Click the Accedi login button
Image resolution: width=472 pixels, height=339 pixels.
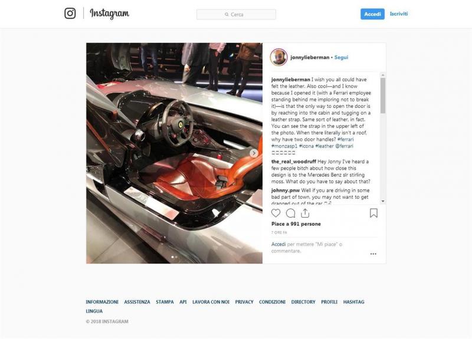tap(372, 14)
